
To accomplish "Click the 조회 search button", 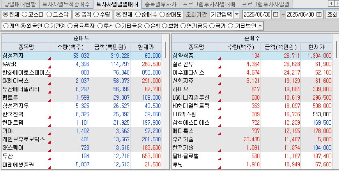I will [x=332, y=14].
